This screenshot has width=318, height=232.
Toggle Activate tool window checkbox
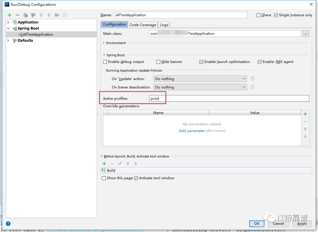pyautogui.click(x=136, y=178)
